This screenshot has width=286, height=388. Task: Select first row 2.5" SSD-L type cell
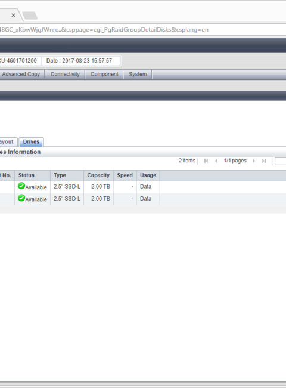click(67, 187)
